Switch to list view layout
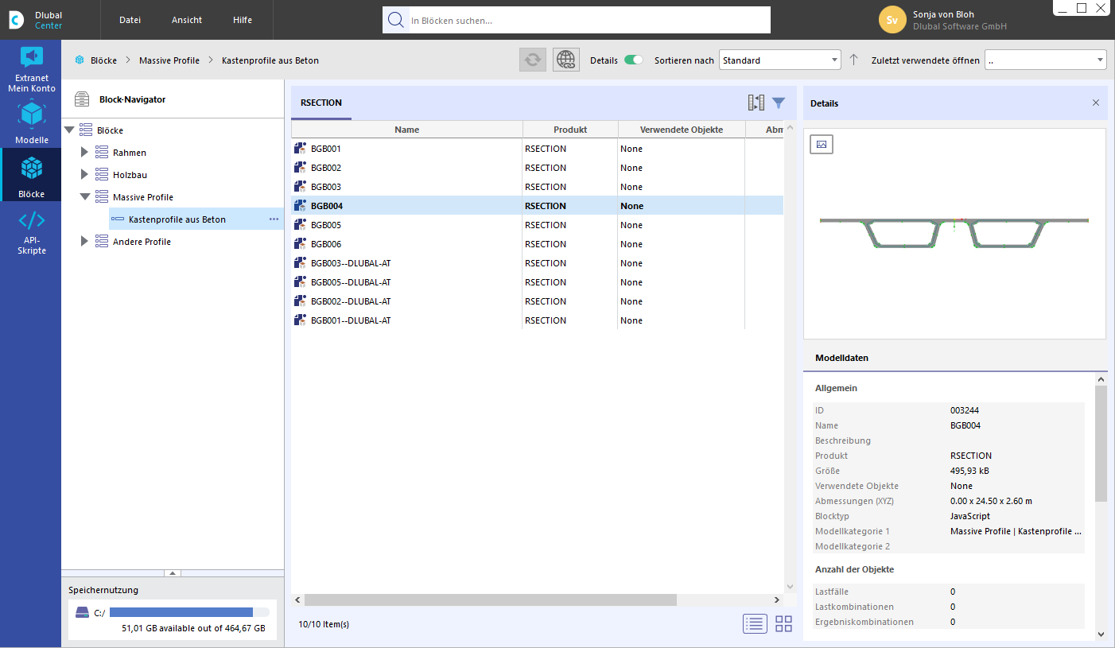The height and width of the screenshot is (648, 1115). click(x=755, y=624)
